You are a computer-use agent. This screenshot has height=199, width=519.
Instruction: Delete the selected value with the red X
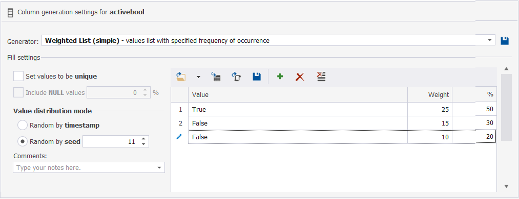click(x=300, y=77)
